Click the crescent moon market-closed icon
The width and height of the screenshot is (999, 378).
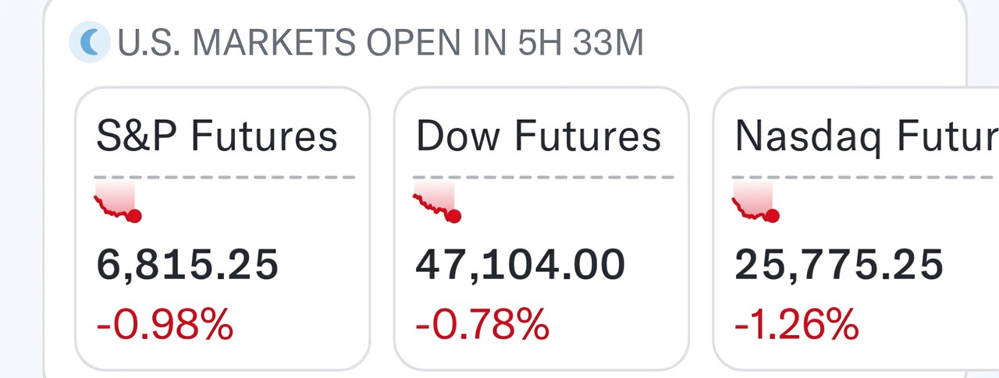[89, 43]
